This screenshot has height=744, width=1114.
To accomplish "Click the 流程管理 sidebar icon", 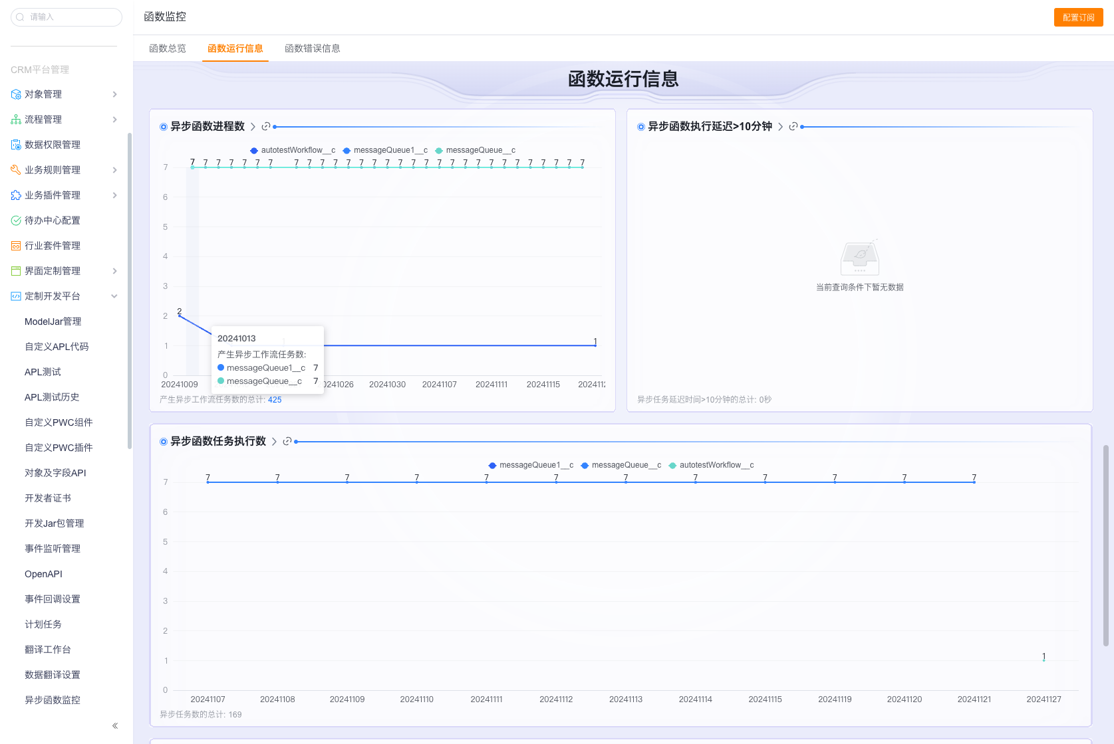I will click(x=16, y=120).
